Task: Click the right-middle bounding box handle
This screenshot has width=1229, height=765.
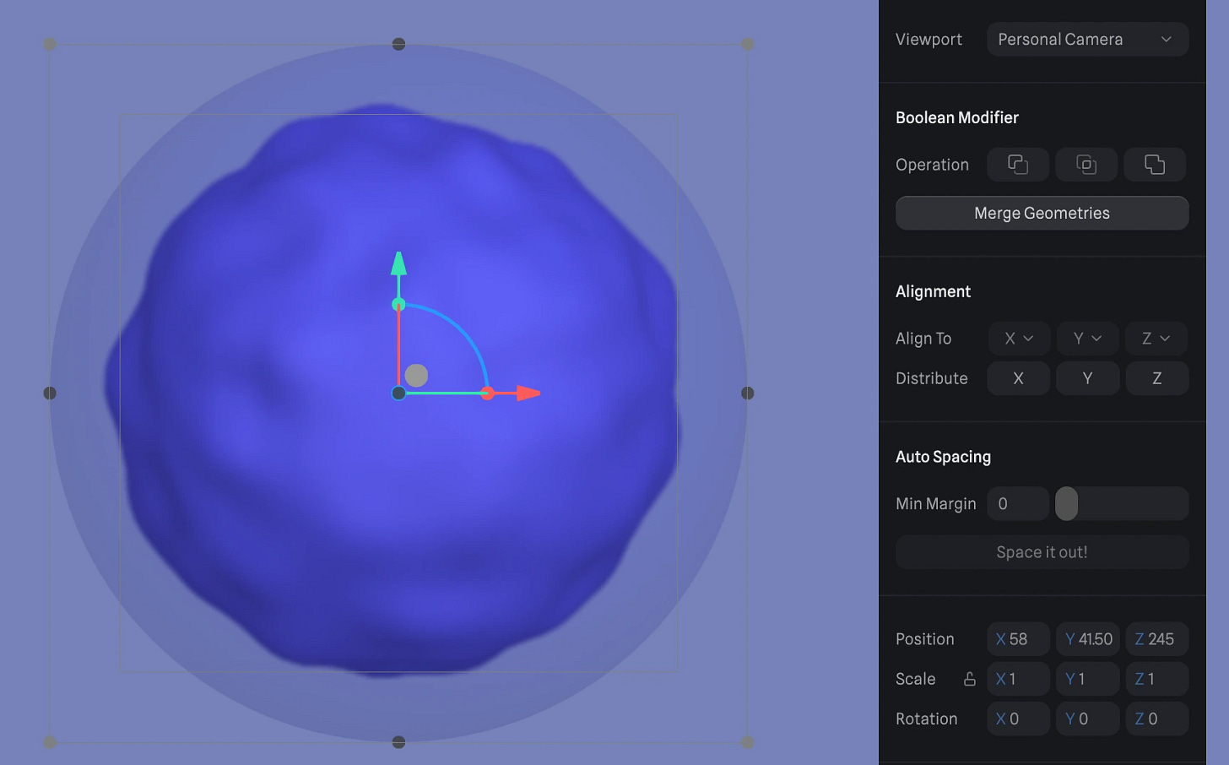Action: click(x=748, y=393)
